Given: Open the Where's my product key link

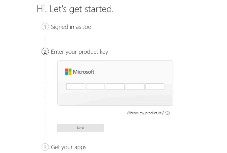Looking at the screenshot, I should point(146,113).
